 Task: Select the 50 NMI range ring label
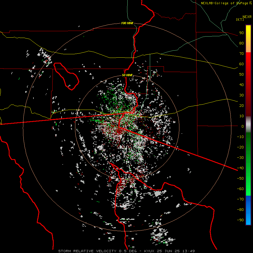pos(127,75)
